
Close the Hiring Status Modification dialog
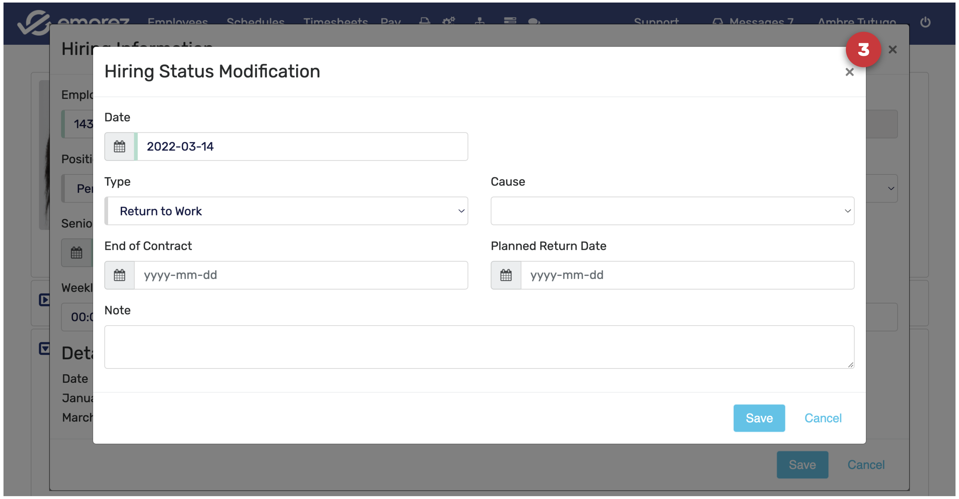click(x=849, y=72)
